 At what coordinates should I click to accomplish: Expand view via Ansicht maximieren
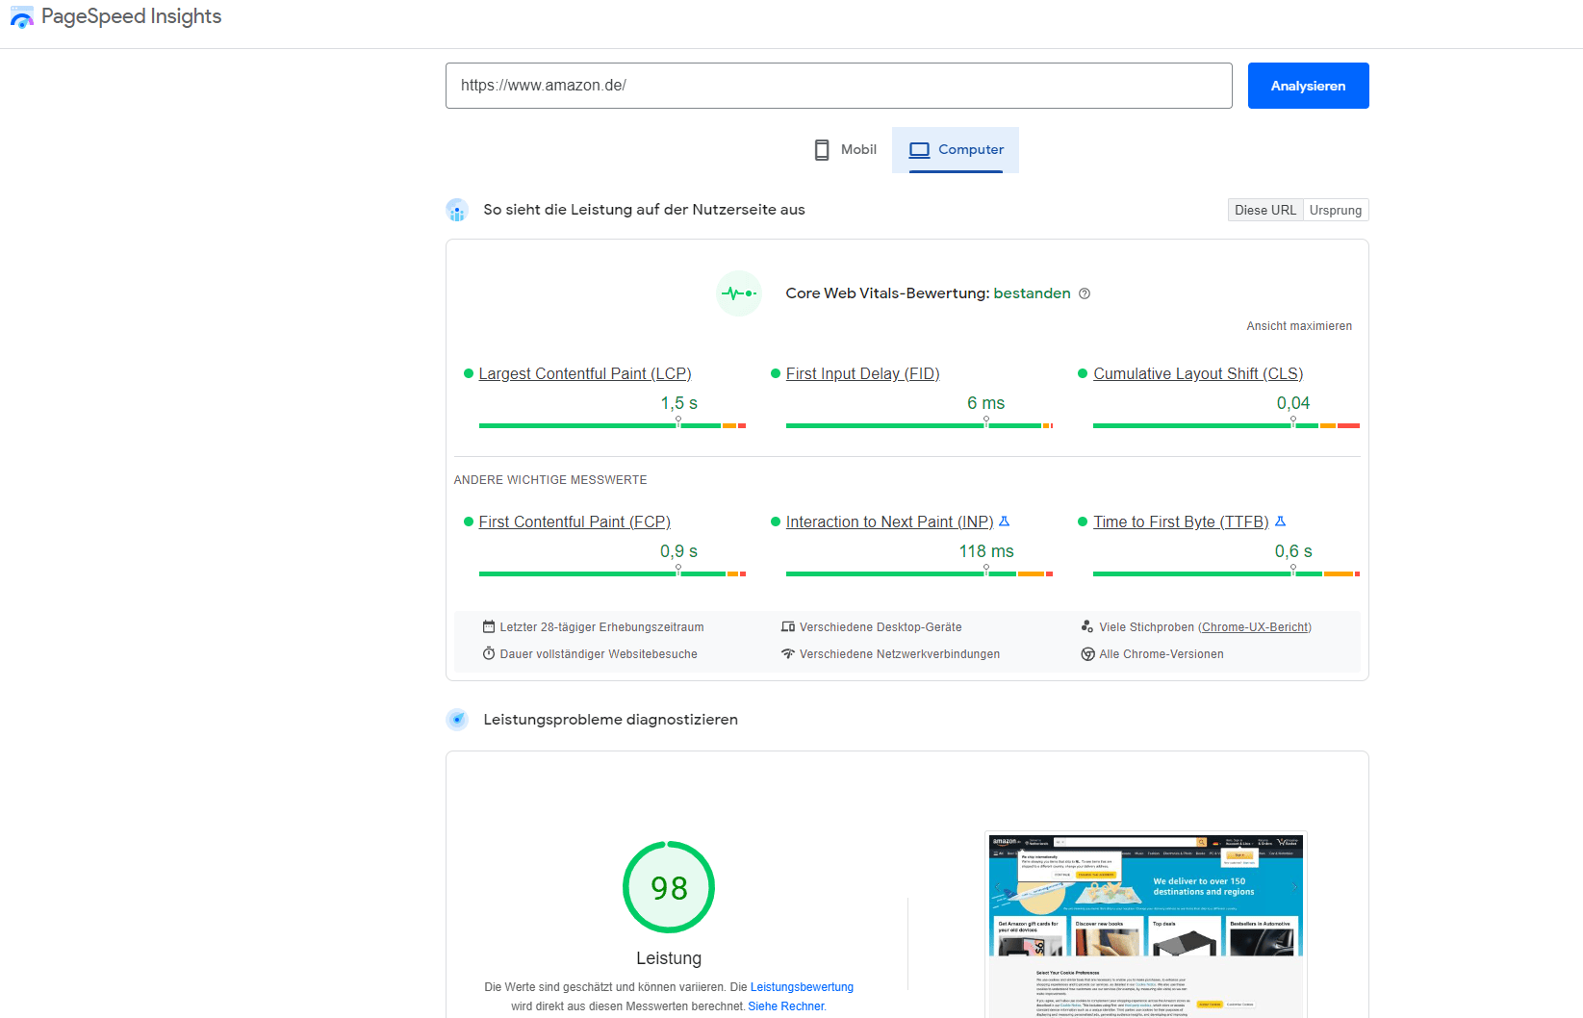coord(1299,326)
